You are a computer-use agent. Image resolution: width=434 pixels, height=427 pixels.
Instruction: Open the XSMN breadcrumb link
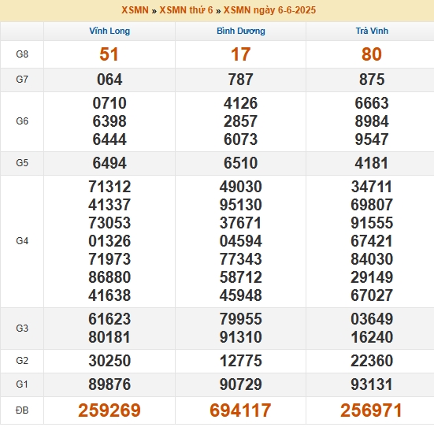pyautogui.click(x=135, y=10)
